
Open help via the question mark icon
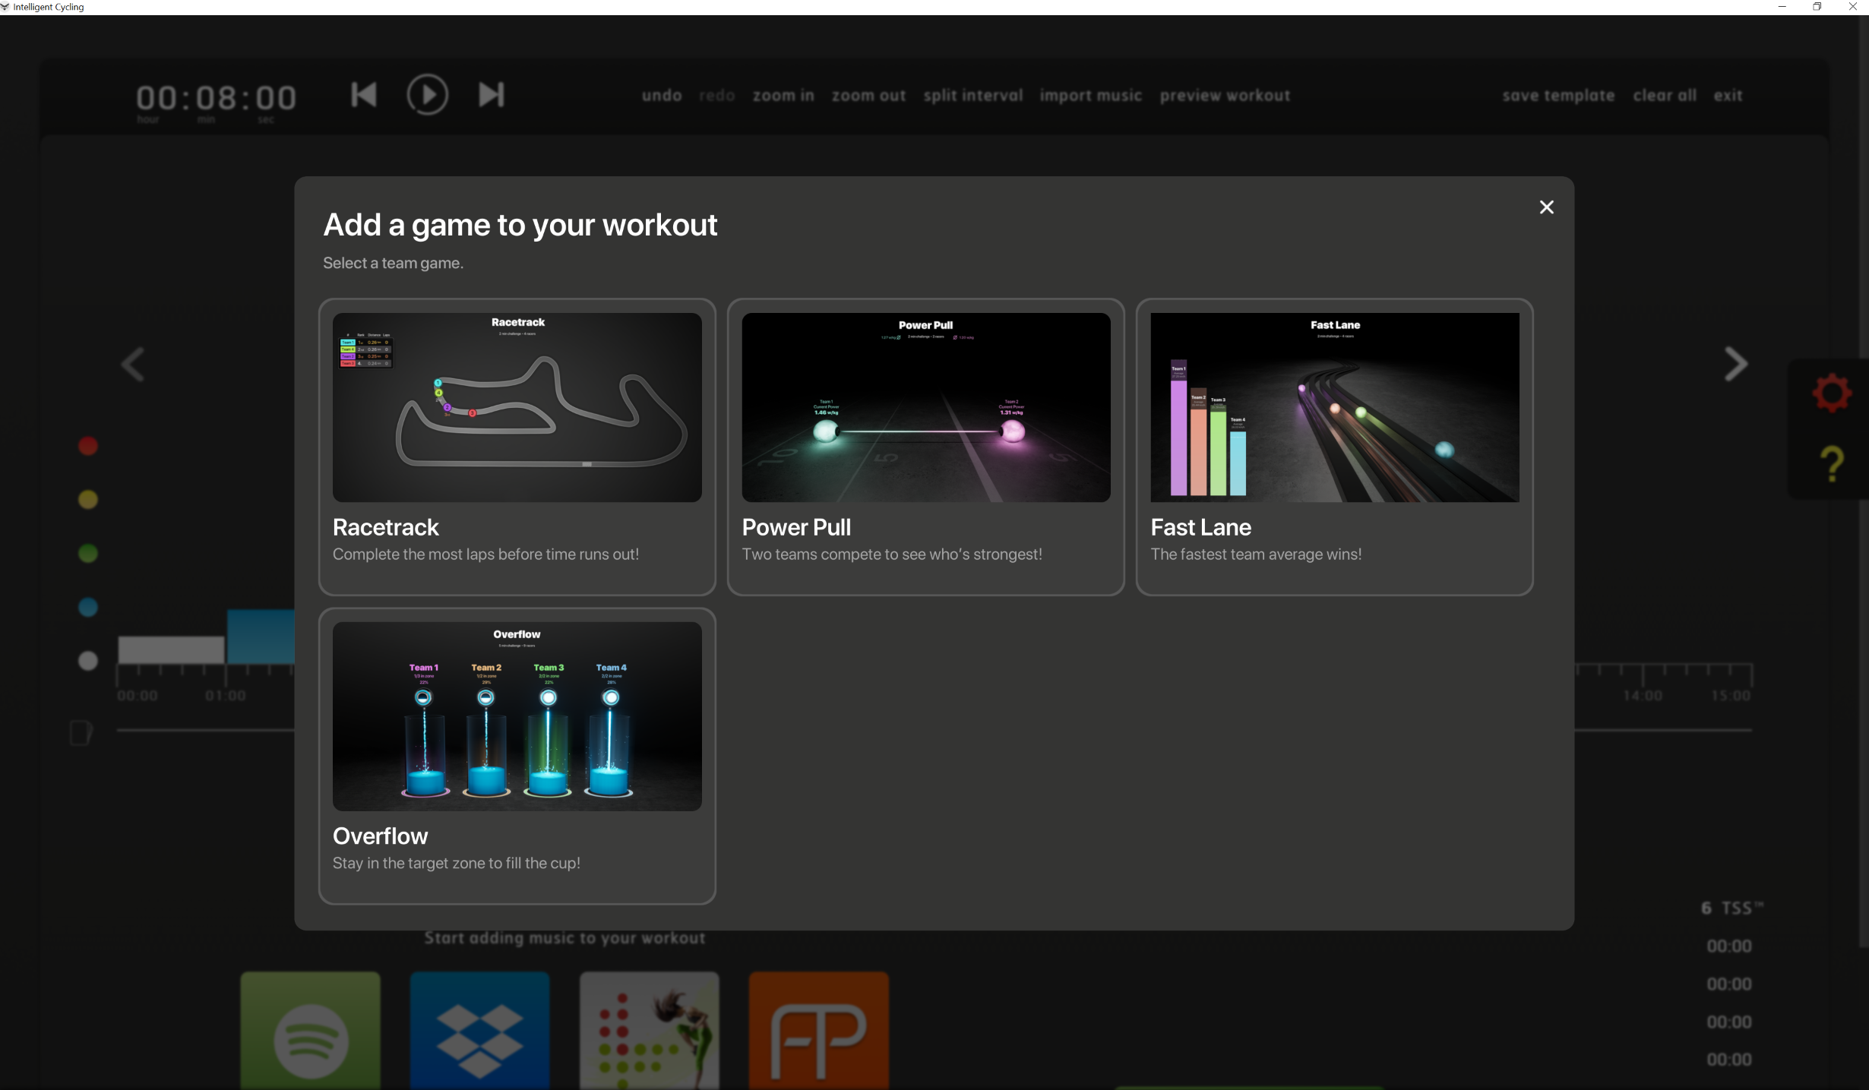click(1832, 464)
